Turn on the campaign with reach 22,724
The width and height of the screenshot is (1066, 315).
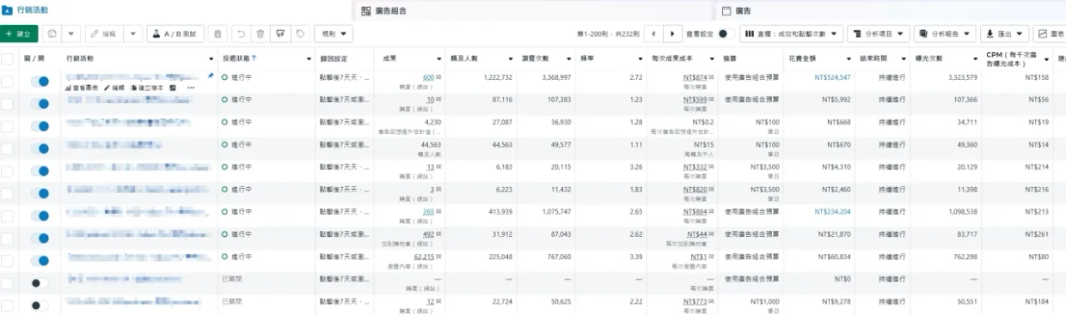[40, 305]
